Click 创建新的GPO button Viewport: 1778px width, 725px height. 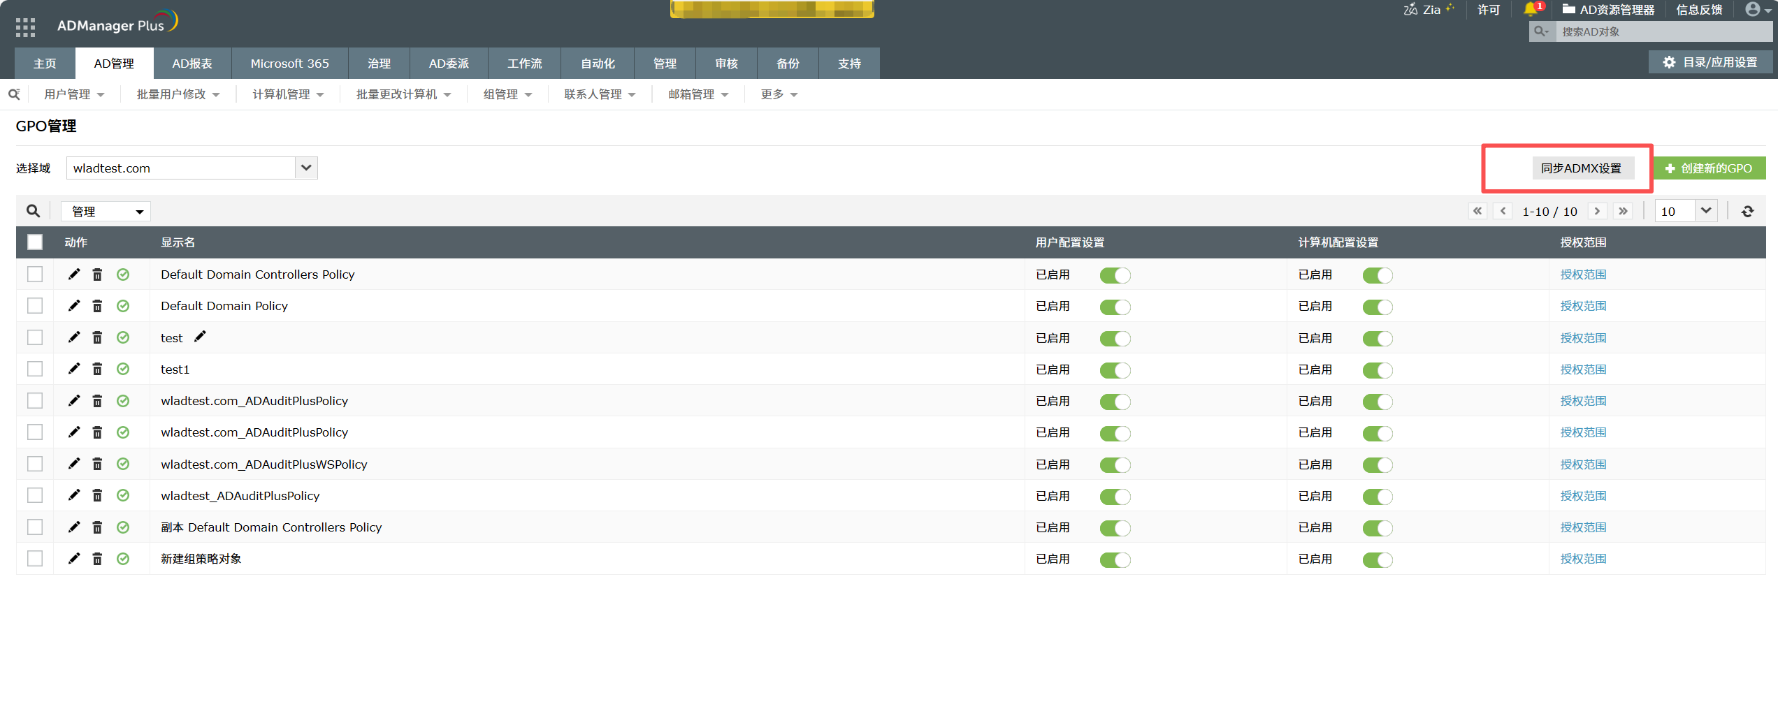tap(1710, 168)
